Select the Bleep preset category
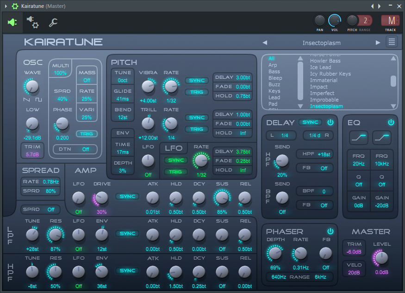 (275, 78)
